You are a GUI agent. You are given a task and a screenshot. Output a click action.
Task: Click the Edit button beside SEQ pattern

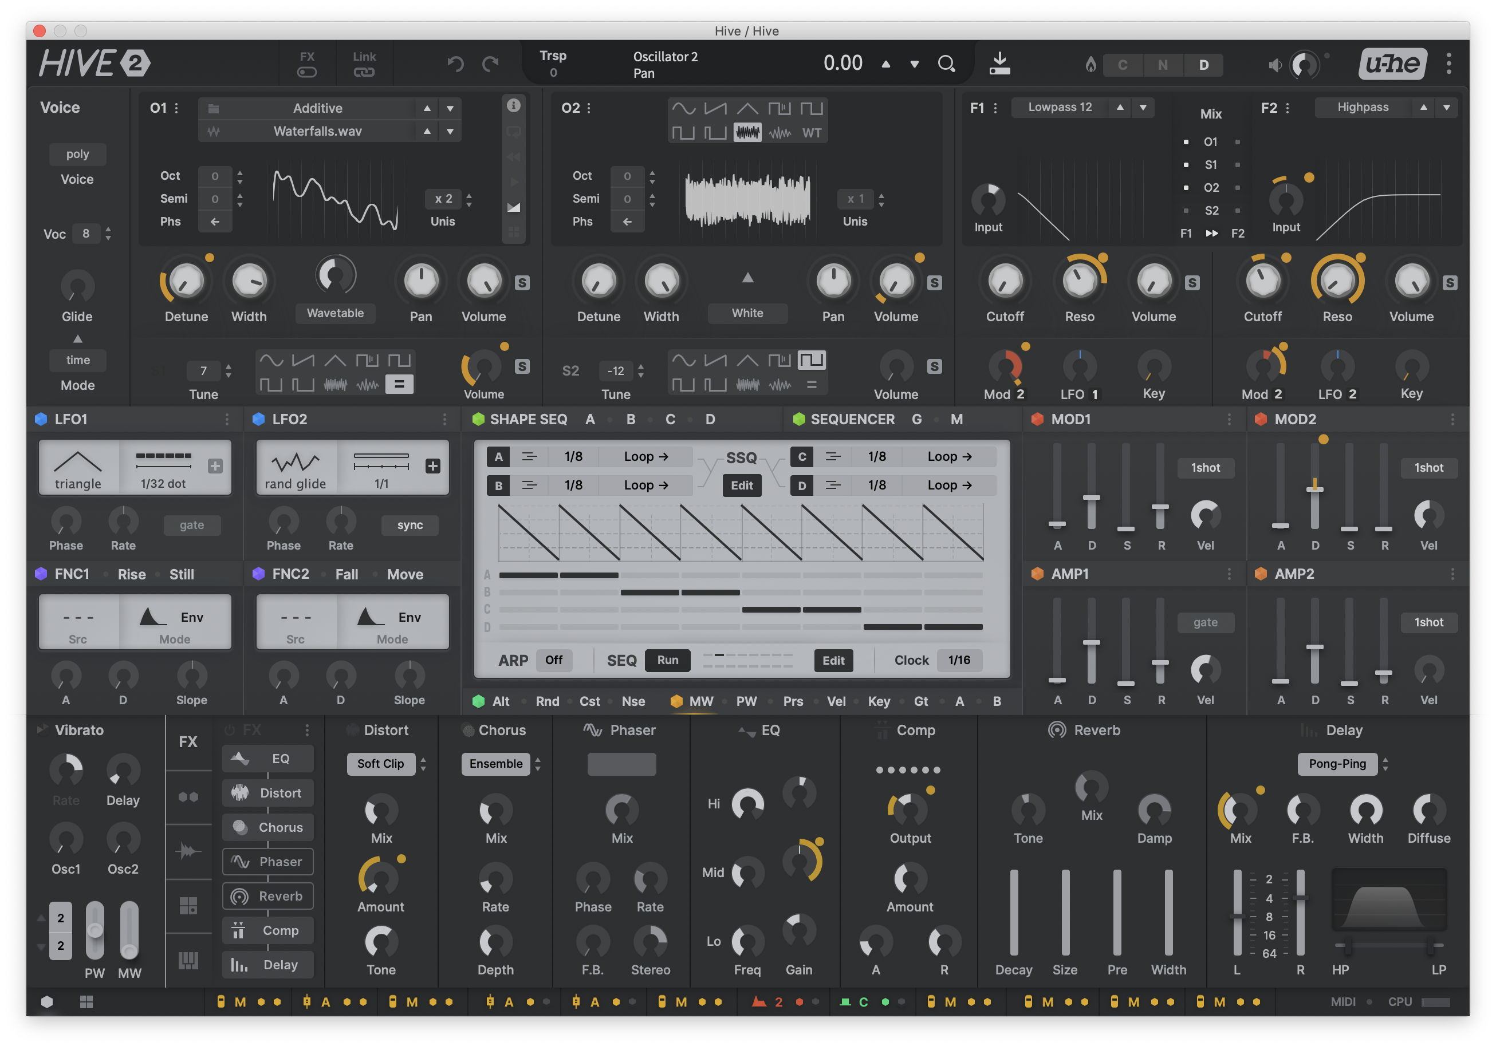point(833,660)
